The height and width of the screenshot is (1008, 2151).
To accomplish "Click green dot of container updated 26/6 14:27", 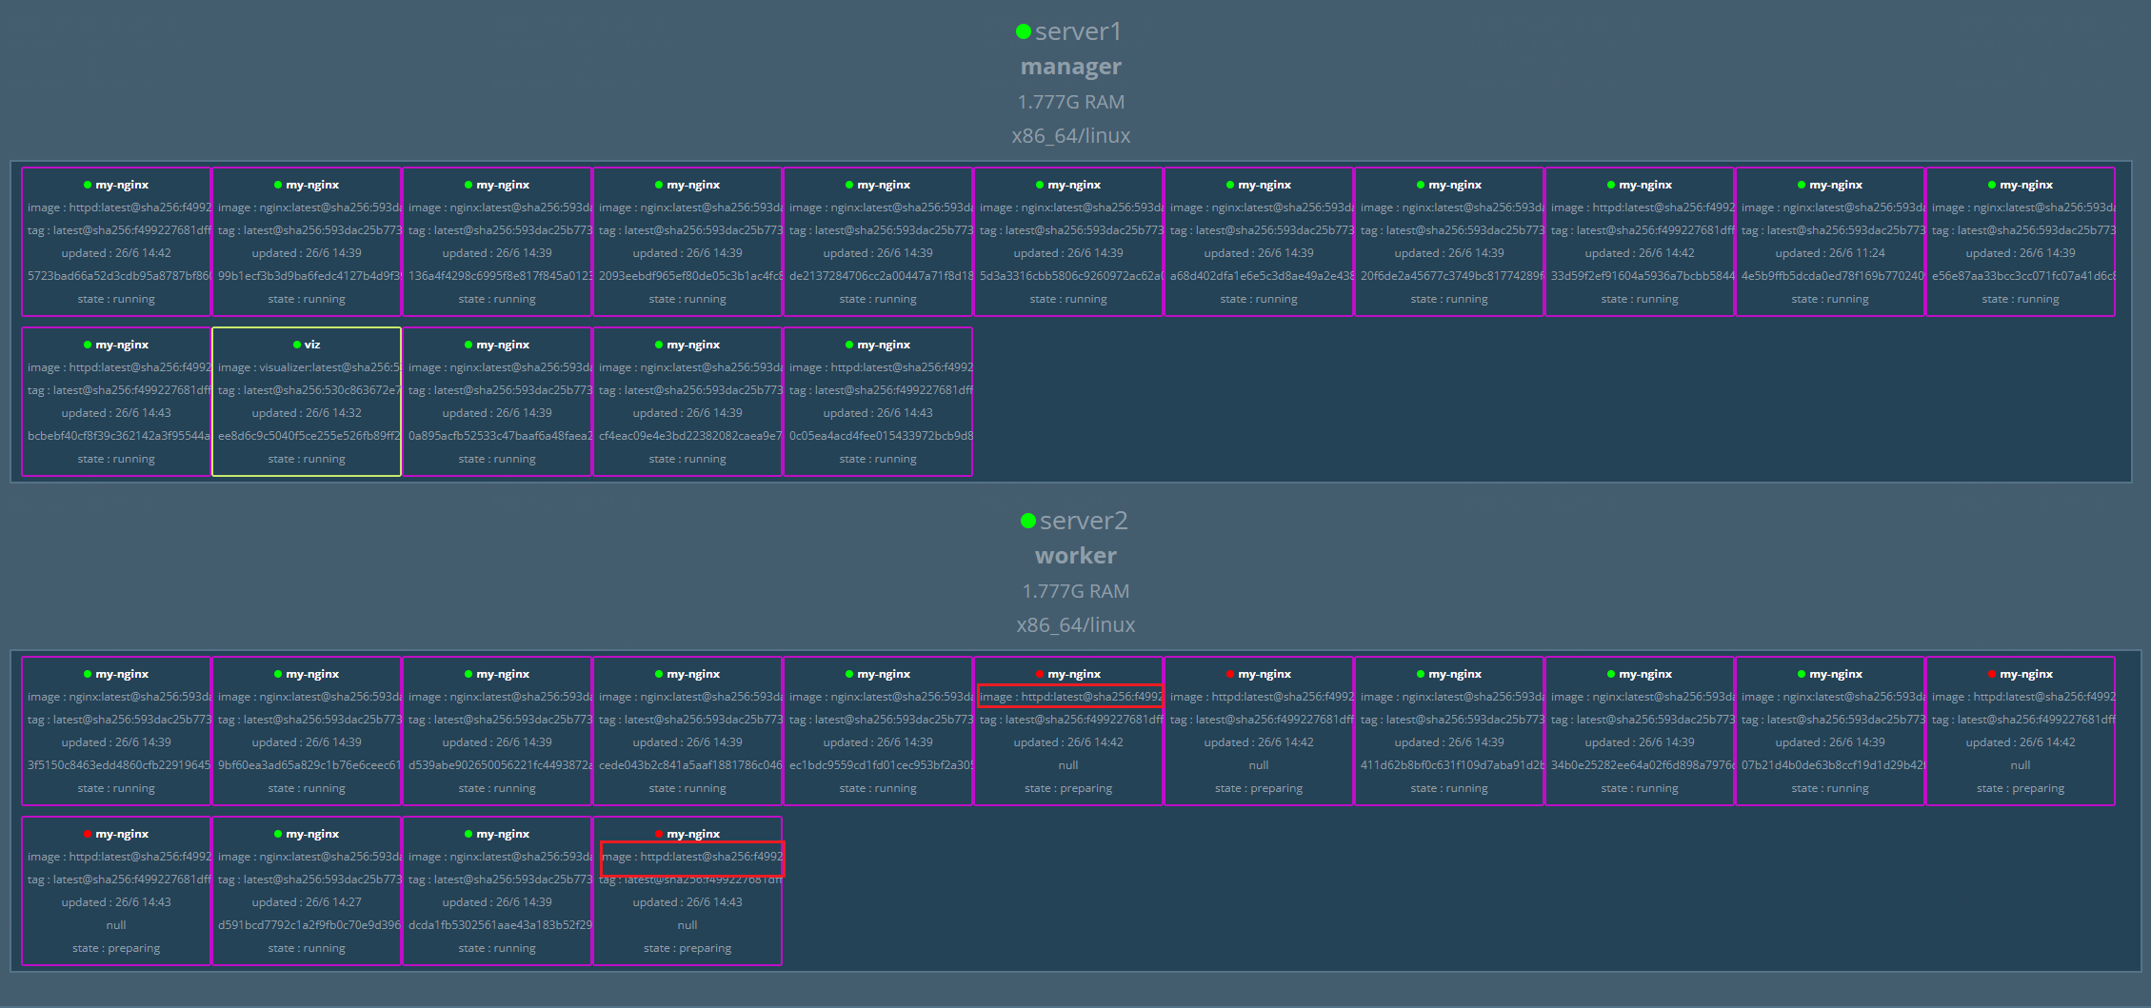I will pos(278,835).
